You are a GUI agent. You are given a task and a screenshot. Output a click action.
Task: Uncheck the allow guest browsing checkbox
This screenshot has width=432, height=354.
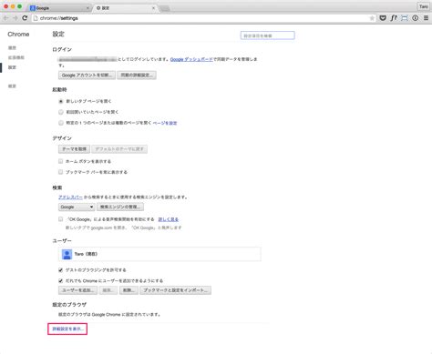[x=60, y=270]
